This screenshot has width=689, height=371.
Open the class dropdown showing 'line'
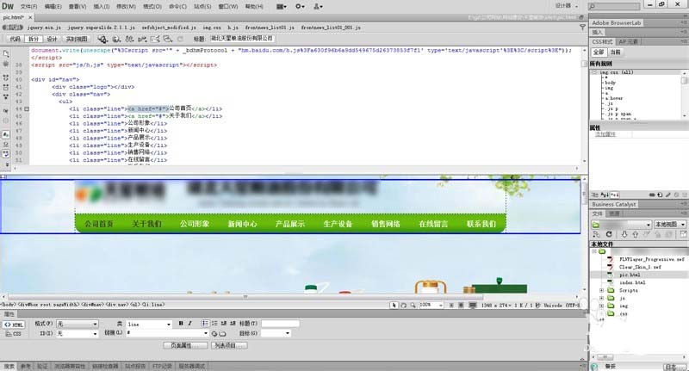tap(149, 324)
